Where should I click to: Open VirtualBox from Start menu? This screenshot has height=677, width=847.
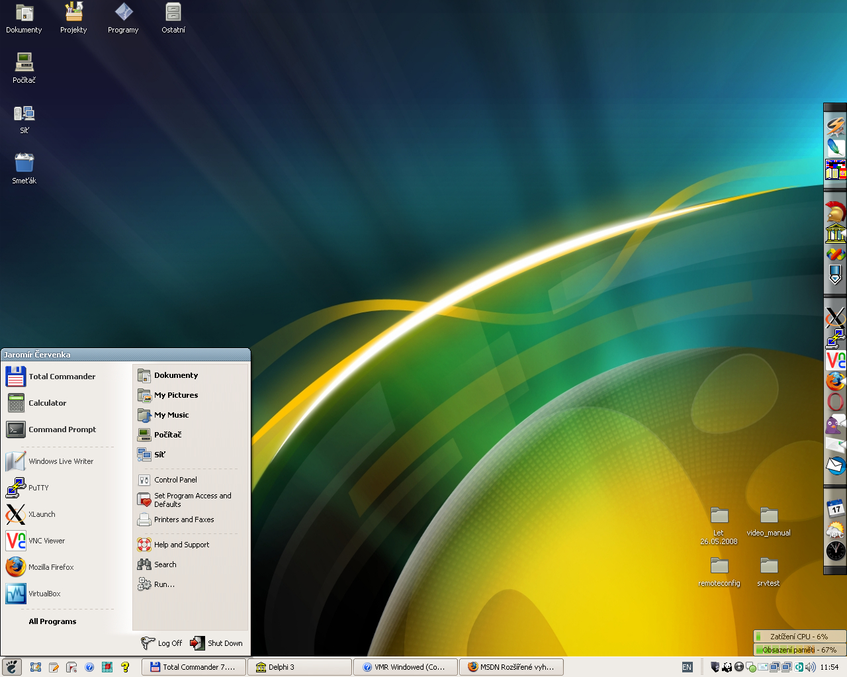coord(58,594)
